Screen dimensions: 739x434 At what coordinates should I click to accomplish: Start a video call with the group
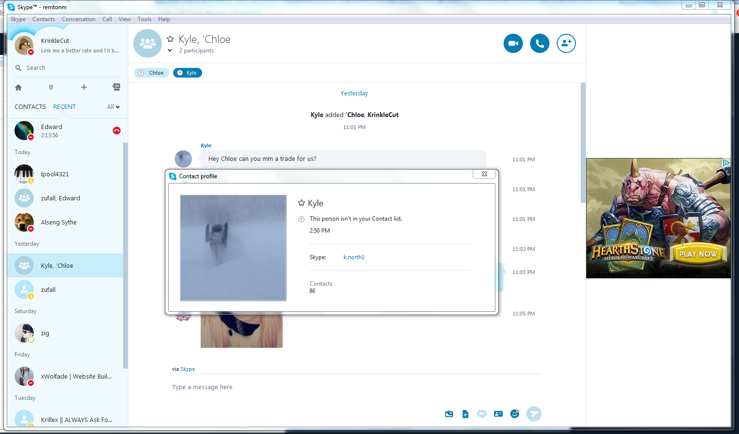point(513,43)
